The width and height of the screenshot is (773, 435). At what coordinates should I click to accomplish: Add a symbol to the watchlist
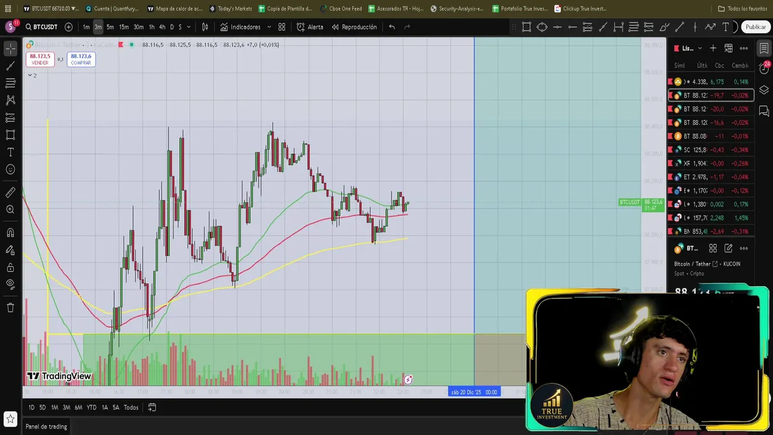coord(713,48)
